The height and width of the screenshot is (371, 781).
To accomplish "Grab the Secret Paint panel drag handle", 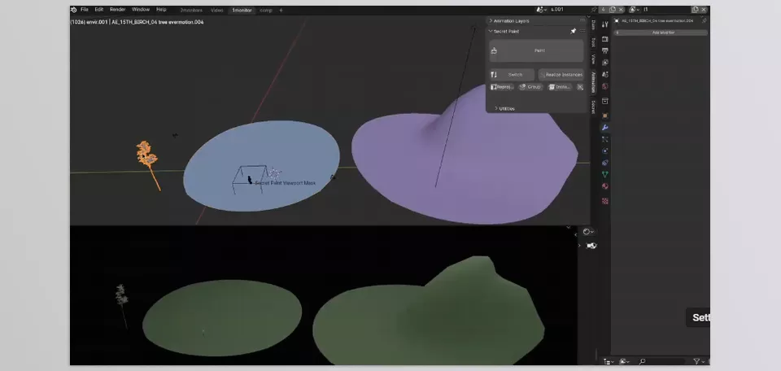I will pos(582,32).
